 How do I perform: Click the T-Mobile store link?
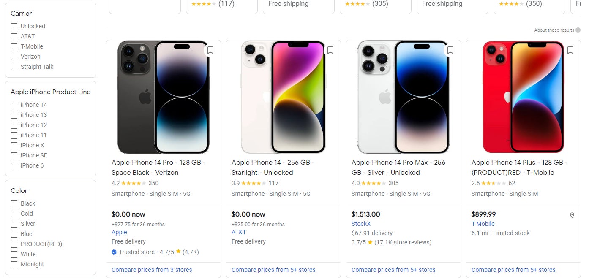click(x=483, y=224)
